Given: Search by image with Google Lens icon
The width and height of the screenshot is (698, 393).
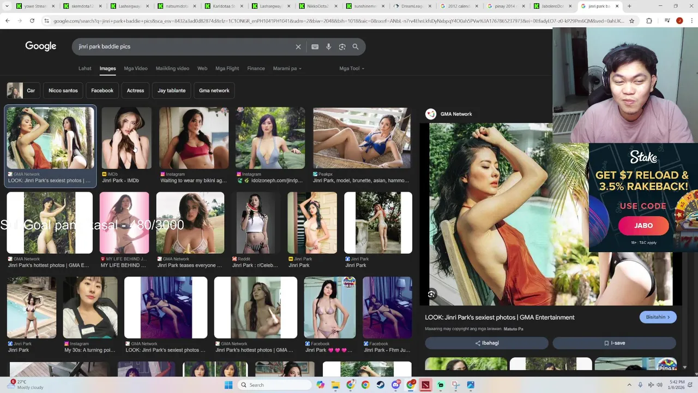Looking at the screenshot, I should tap(342, 47).
